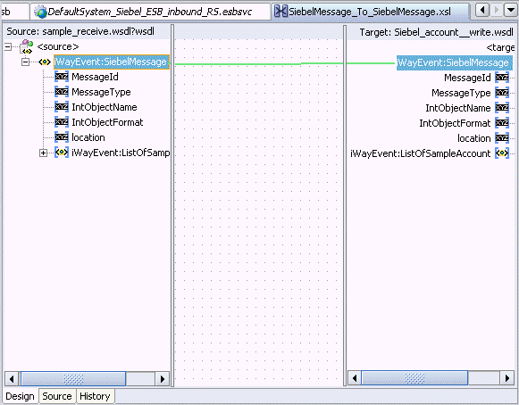
Task: Click the XYZ icon next to target IntObjectFormat
Action: click(x=502, y=123)
